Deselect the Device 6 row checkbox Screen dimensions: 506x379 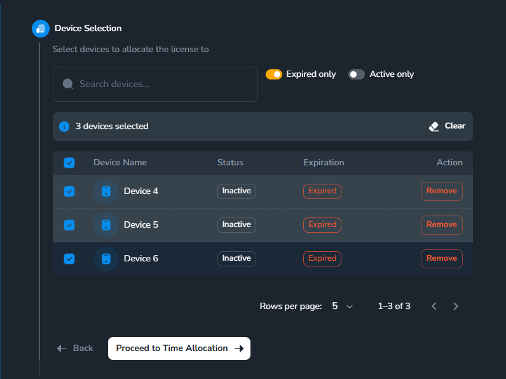pos(69,259)
